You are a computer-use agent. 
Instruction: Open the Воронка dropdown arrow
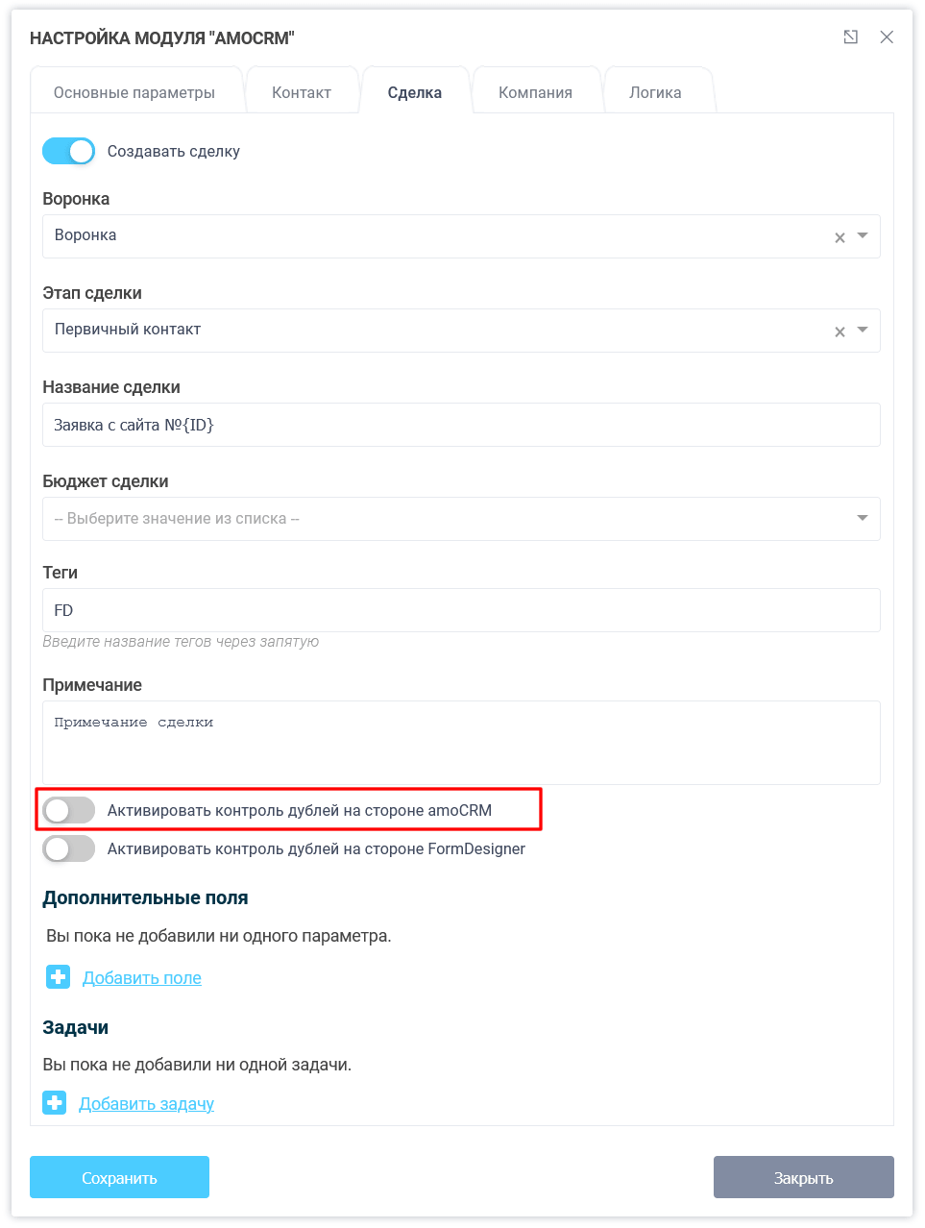point(863,235)
